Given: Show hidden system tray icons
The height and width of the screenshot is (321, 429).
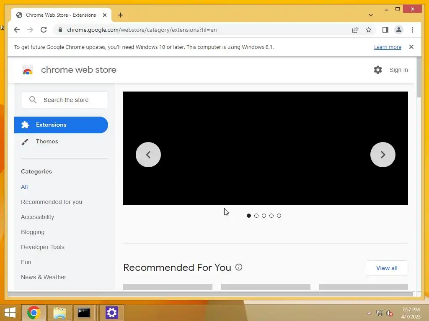Looking at the screenshot, I should [x=369, y=313].
